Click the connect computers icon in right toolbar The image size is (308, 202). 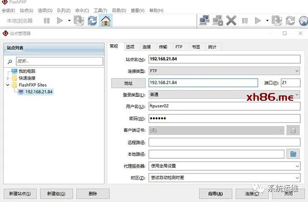(x=205, y=21)
